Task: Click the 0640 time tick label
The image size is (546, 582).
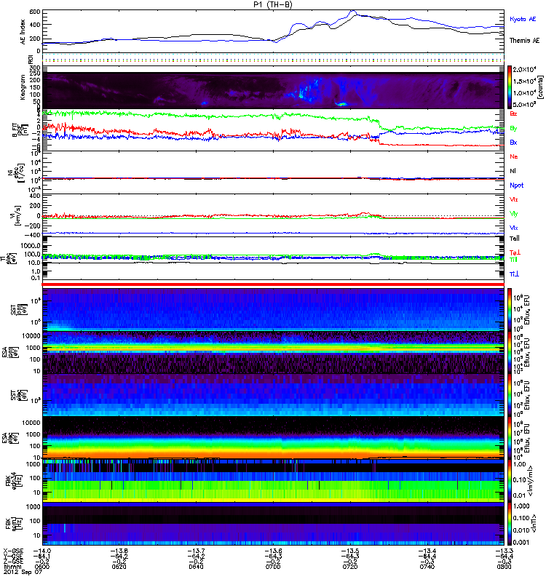Action: click(196, 567)
